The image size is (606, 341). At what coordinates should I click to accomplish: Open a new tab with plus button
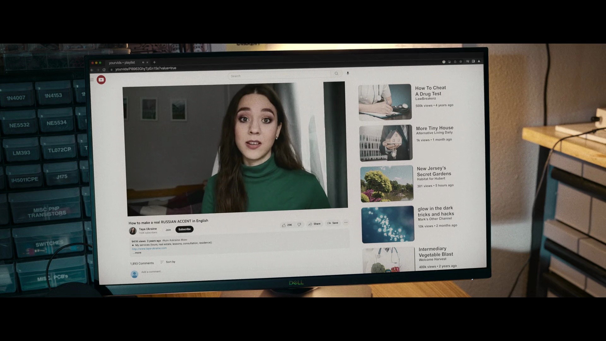coord(154,62)
